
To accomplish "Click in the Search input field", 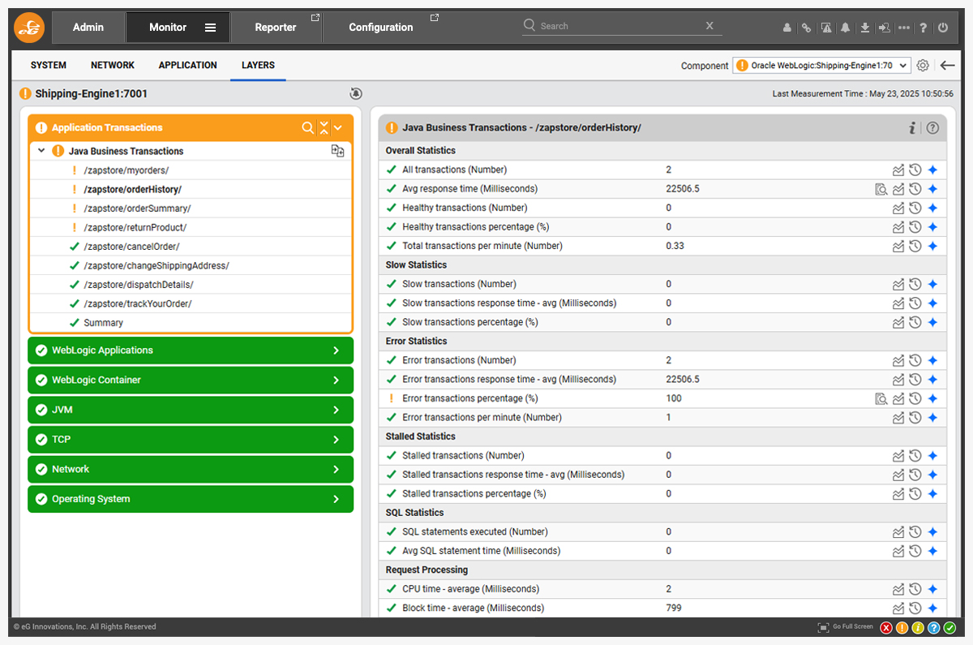I will pos(620,26).
